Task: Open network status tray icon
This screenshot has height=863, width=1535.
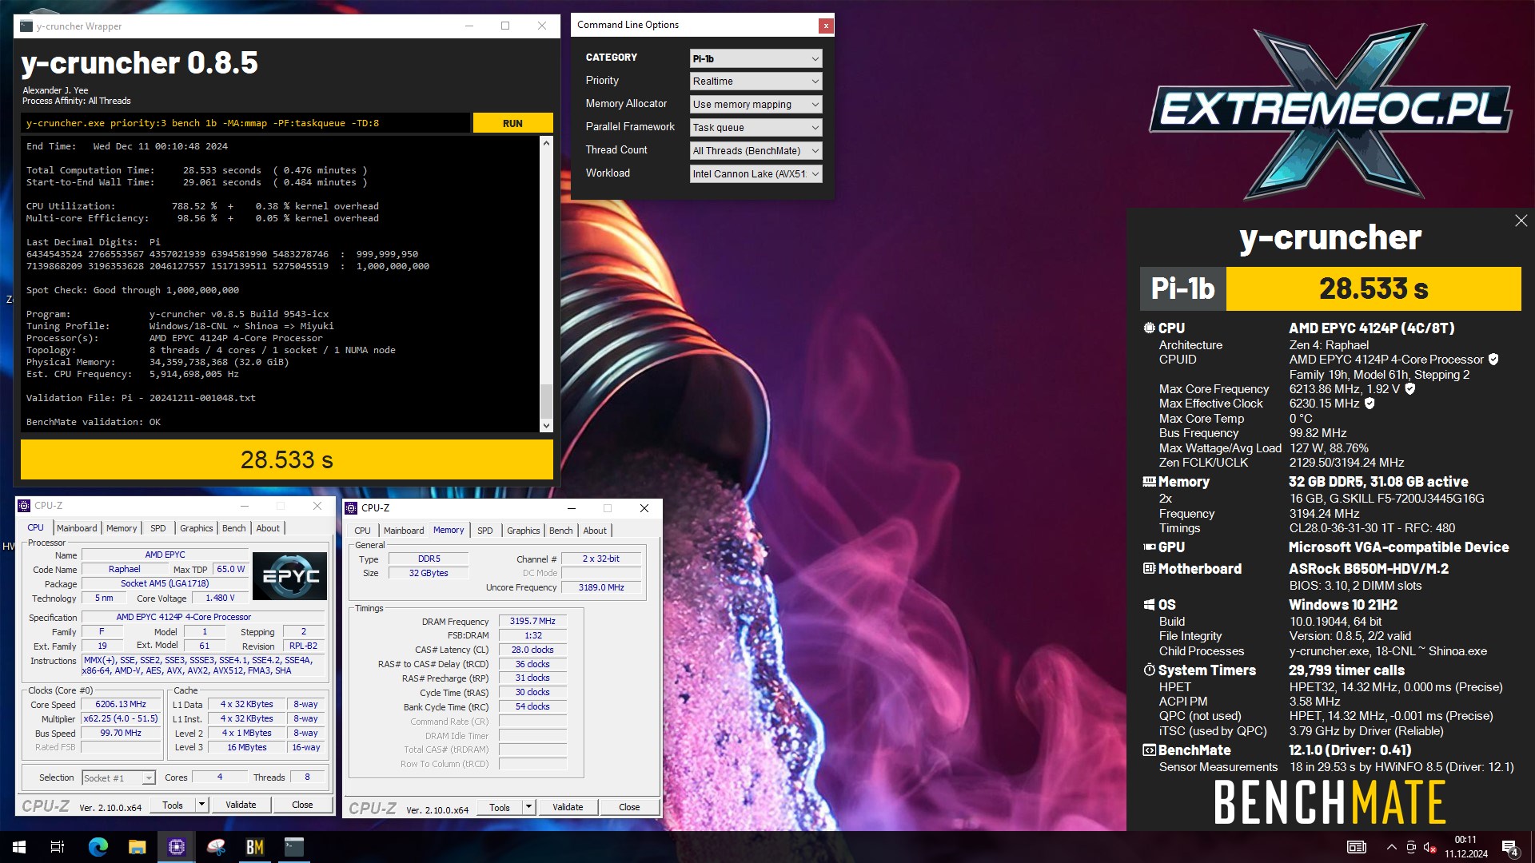Action: point(1411,847)
